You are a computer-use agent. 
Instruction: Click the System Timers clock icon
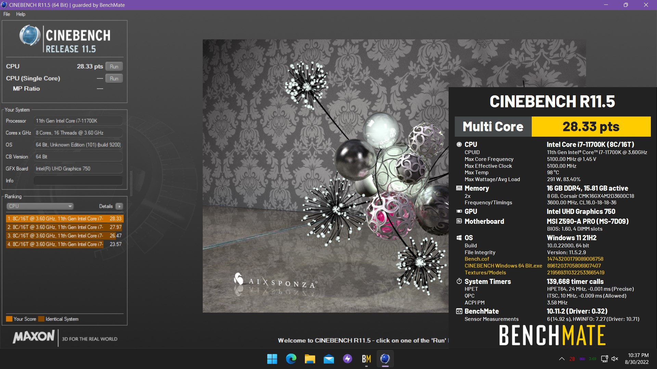point(459,281)
